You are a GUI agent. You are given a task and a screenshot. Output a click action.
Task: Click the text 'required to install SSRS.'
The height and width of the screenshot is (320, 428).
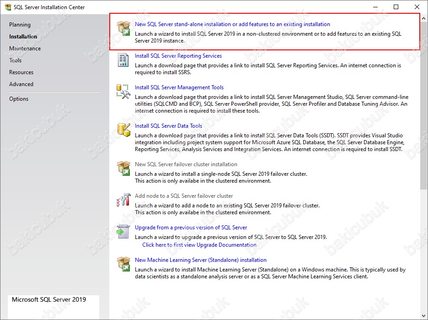point(163,72)
